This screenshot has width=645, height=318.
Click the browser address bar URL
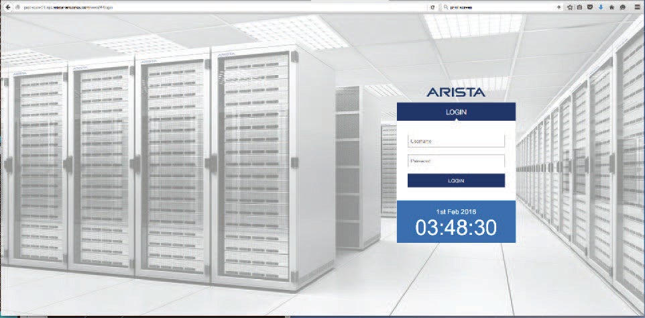tap(68, 7)
